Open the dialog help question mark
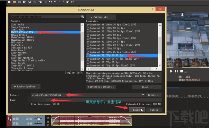The width and height of the screenshot is (209, 128). 152,9
